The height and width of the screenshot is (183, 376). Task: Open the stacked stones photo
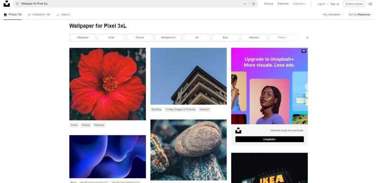point(188,150)
